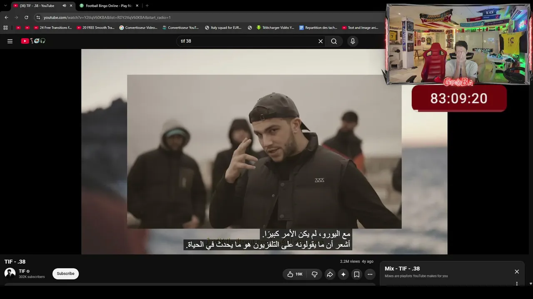Click the 2.2M views count
This screenshot has width=533, height=299.
[x=350, y=262]
